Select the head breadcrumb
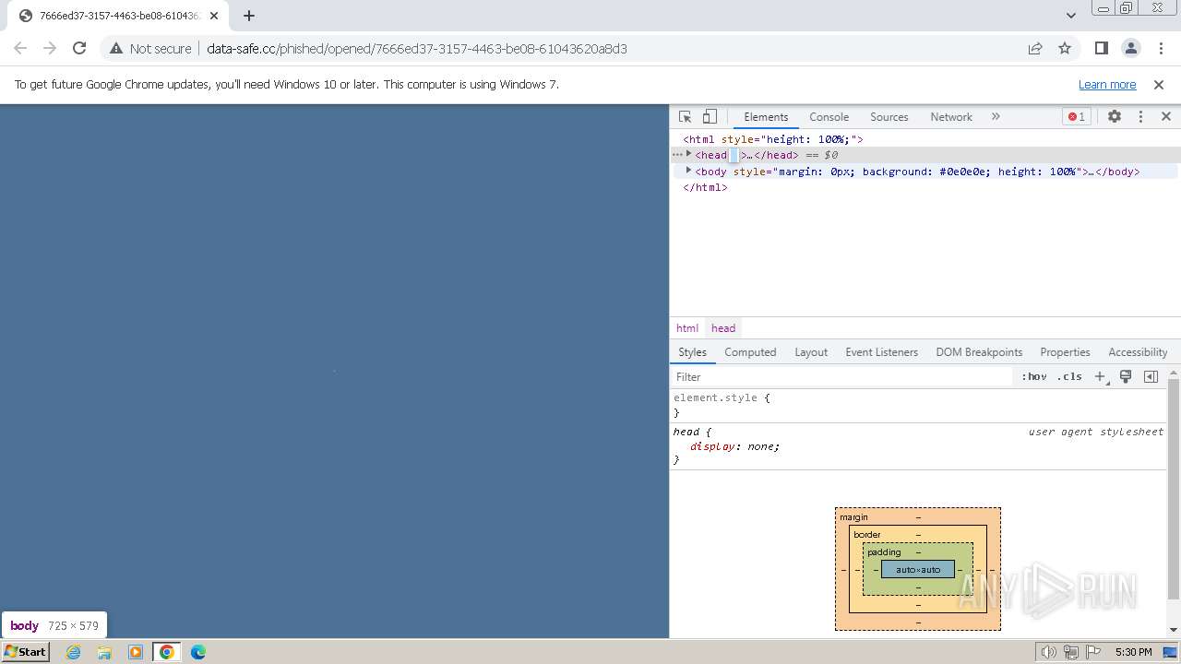This screenshot has width=1181, height=664. click(723, 328)
